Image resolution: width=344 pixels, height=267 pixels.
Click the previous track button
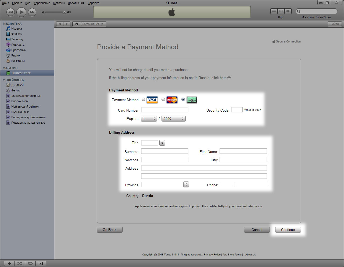pyautogui.click(x=10, y=12)
